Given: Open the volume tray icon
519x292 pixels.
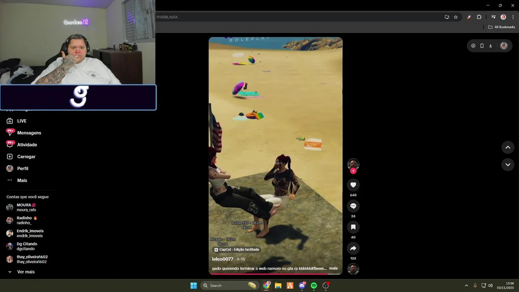Looking at the screenshot, I should pyautogui.click(x=490, y=286).
